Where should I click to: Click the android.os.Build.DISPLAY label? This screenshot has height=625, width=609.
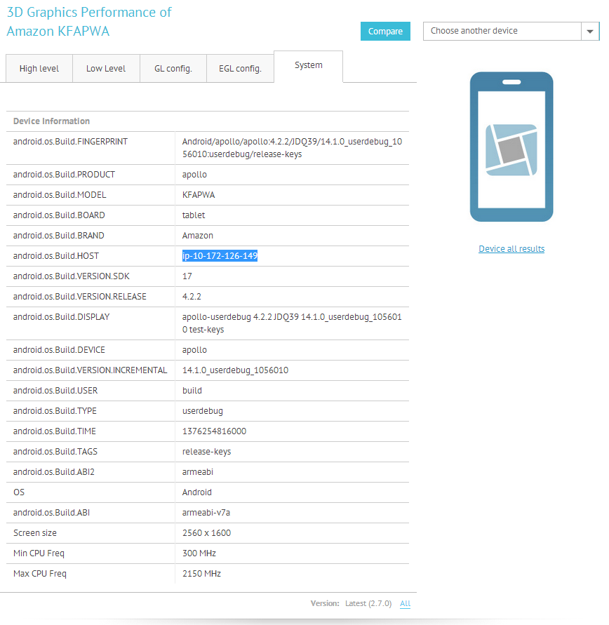click(61, 317)
